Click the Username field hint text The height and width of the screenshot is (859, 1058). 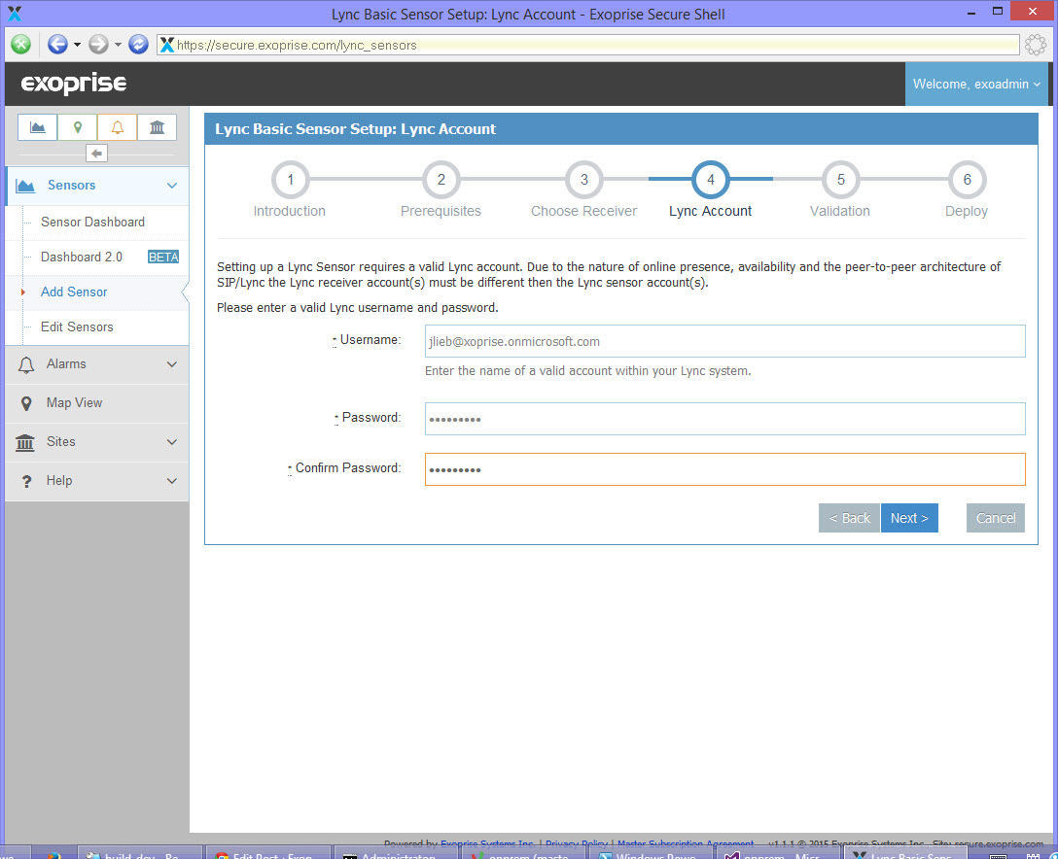coord(587,371)
